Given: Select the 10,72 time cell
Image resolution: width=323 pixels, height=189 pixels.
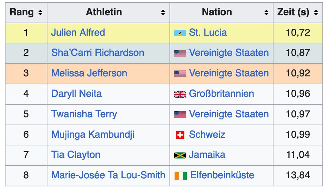Looking at the screenshot, I should (x=298, y=33).
